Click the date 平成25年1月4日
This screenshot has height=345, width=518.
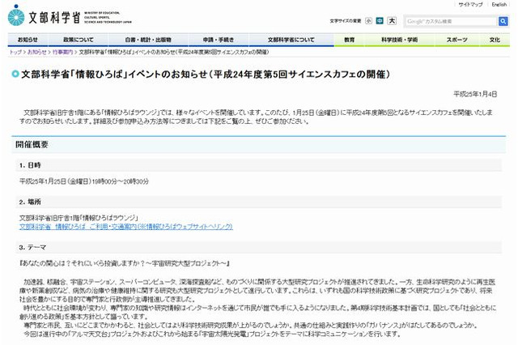(x=475, y=94)
